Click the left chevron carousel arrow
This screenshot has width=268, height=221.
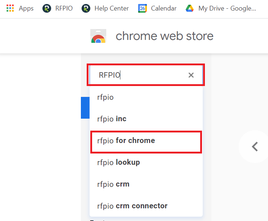pyautogui.click(x=255, y=147)
